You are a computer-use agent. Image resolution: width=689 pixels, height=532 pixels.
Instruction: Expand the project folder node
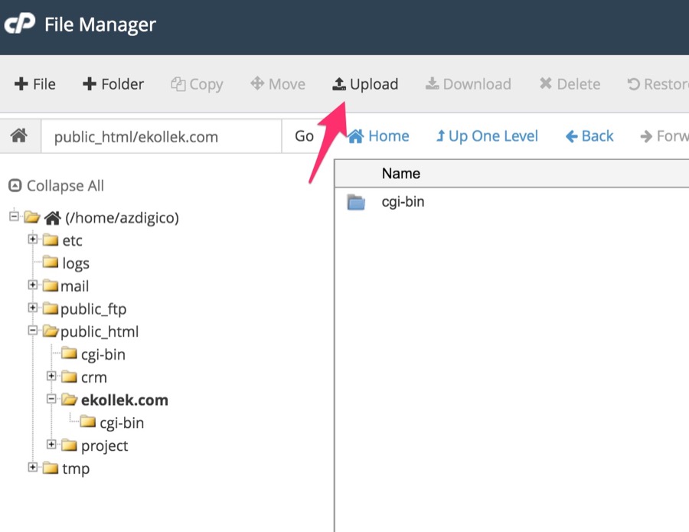click(x=51, y=445)
